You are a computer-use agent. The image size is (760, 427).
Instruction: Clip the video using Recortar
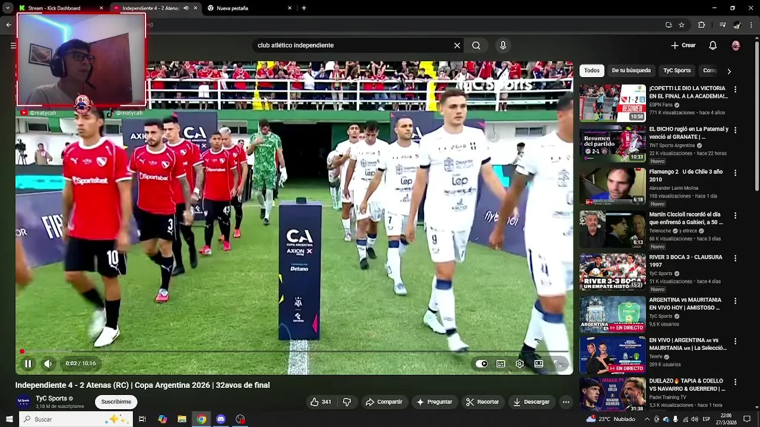482,402
